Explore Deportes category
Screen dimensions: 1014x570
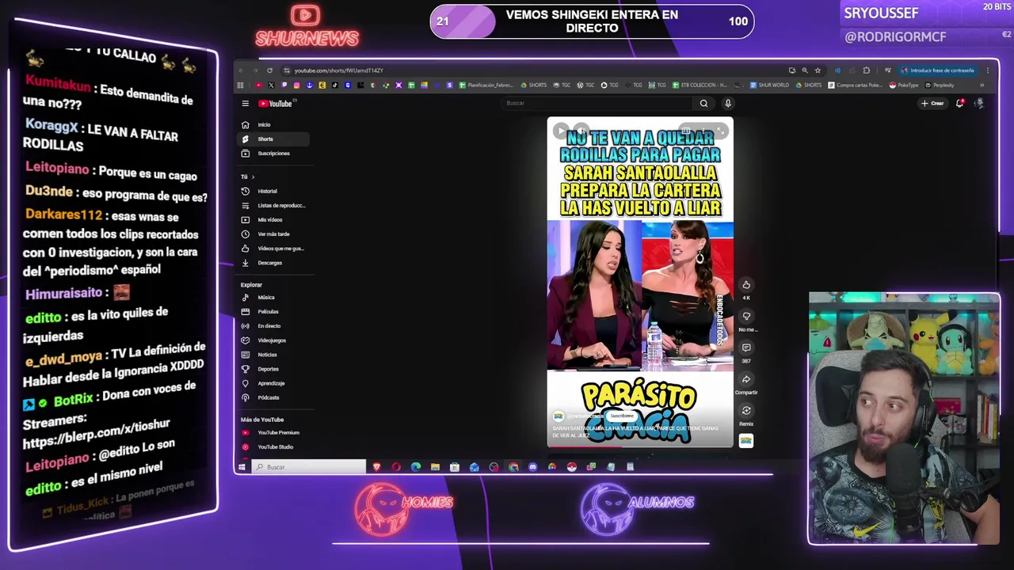[274, 368]
